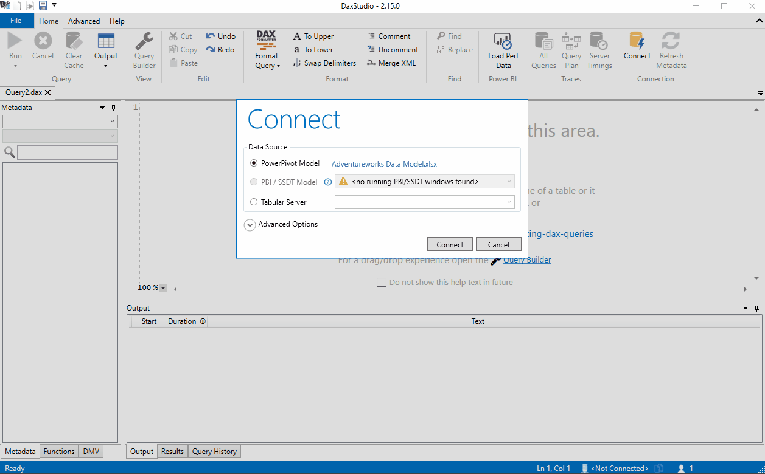
Task: Click the Cancel button in dialog
Action: pyautogui.click(x=498, y=244)
